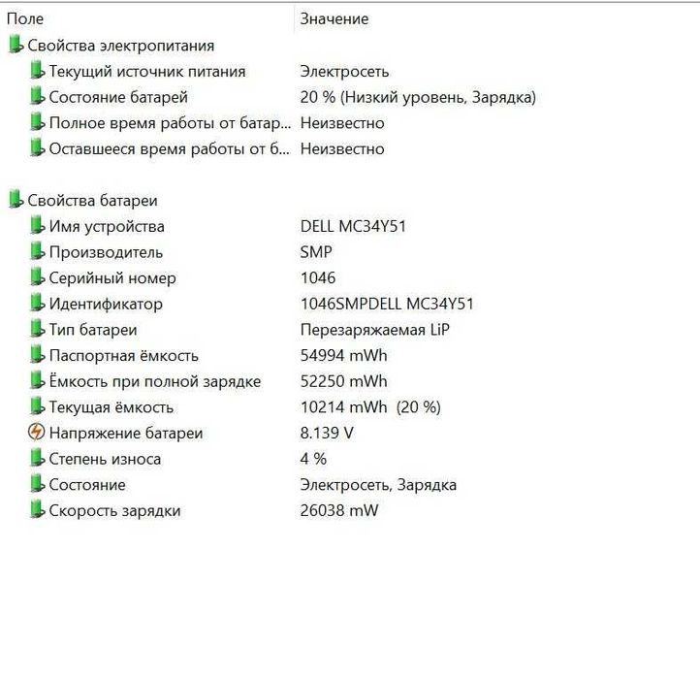The height and width of the screenshot is (679, 700).
Task: Select the Производитель label
Action: [106, 252]
